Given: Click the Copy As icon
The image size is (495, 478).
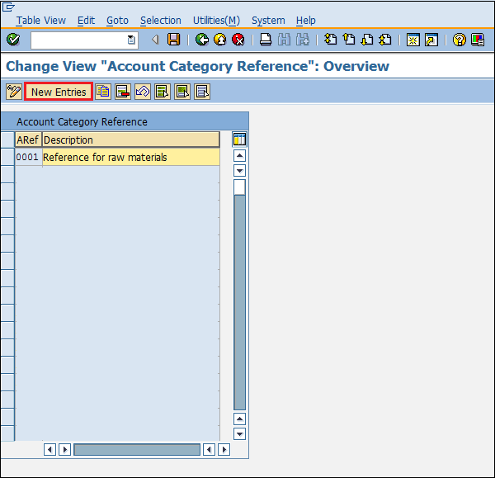Looking at the screenshot, I should click(x=103, y=92).
